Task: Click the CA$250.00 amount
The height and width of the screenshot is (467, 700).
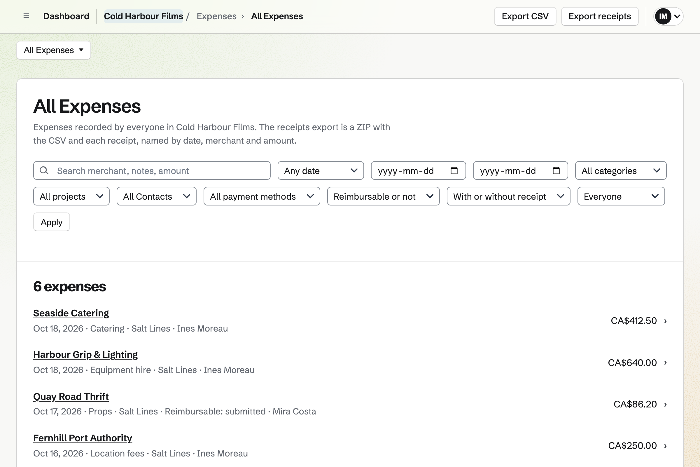Action: click(x=632, y=446)
